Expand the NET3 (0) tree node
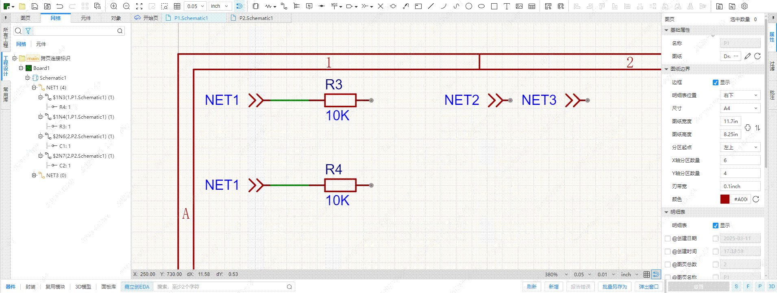The image size is (777, 293). pyautogui.click(x=34, y=176)
